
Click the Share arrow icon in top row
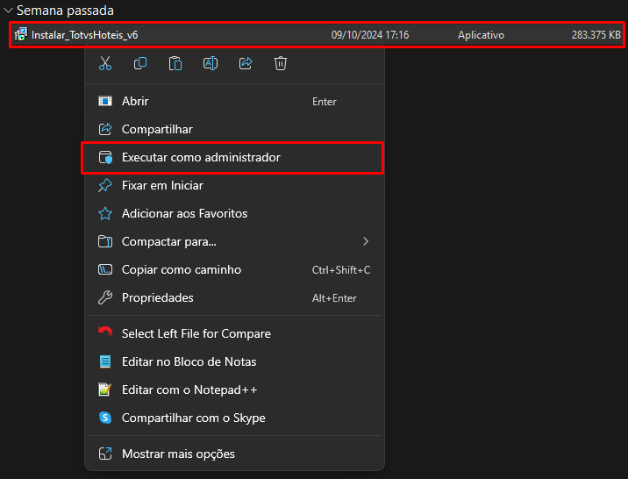coord(246,63)
